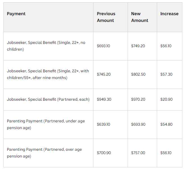Select Jobseeker with children/55+ payment cell
This screenshot has height=171, width=186.
[x=48, y=75]
